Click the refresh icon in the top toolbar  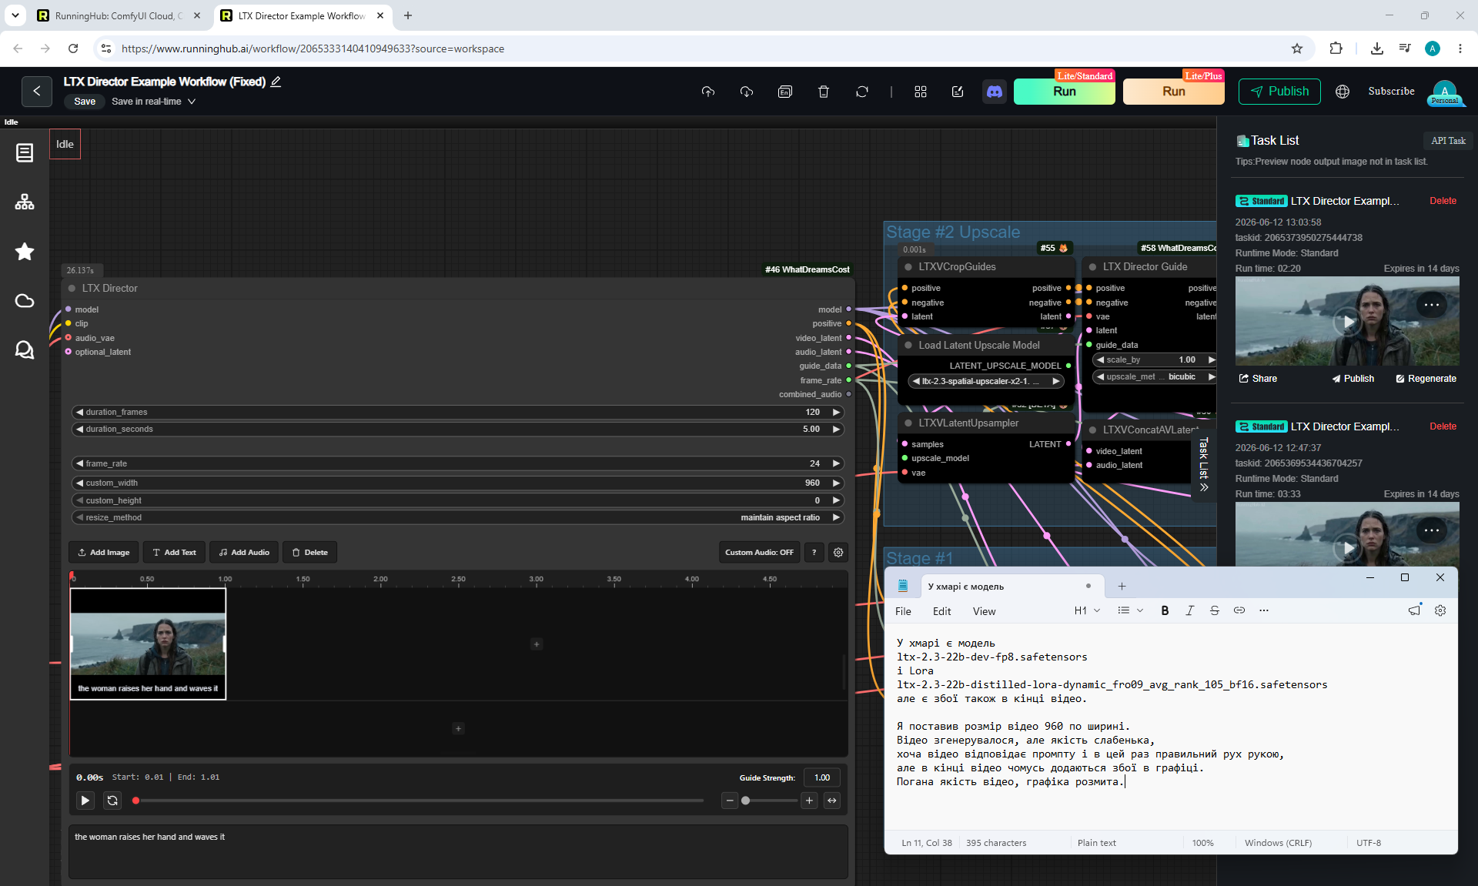pyautogui.click(x=862, y=92)
